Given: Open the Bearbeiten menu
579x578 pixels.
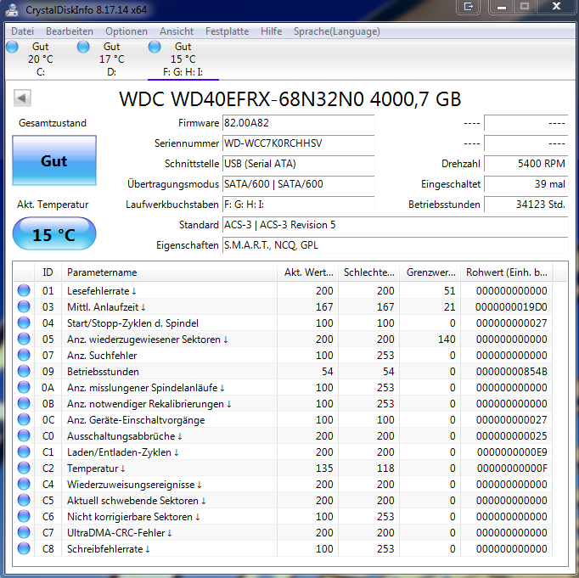Looking at the screenshot, I should [70, 31].
